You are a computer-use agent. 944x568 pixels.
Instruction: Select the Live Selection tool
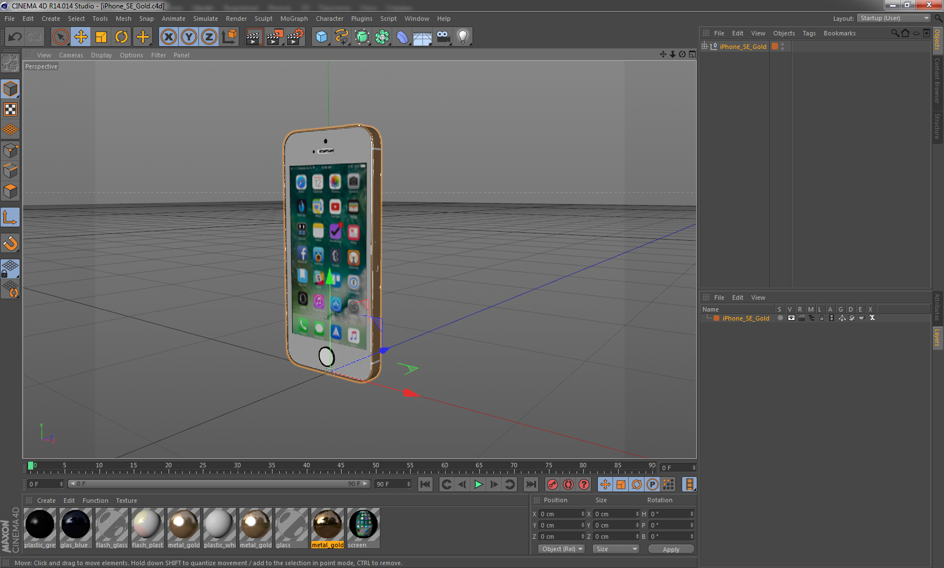point(60,37)
